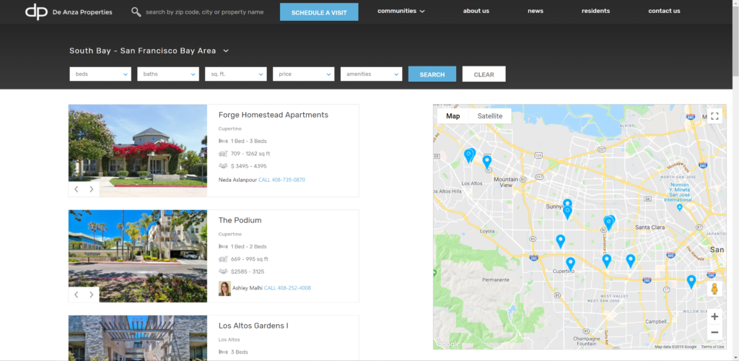Show next photo of The Podium

click(92, 295)
